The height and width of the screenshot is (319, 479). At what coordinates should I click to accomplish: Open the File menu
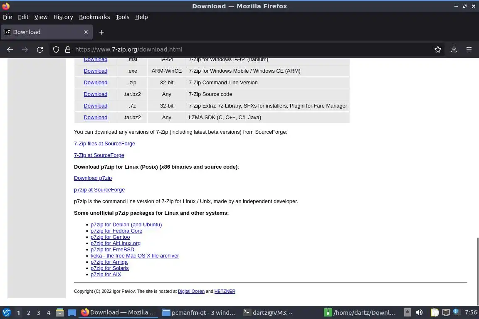tap(7, 17)
